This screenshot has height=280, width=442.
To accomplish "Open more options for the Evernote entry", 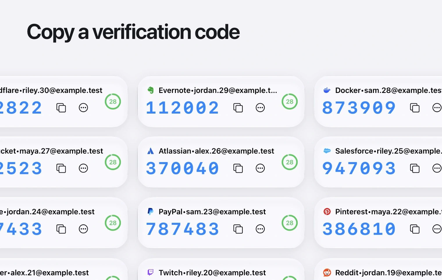I will click(260, 108).
